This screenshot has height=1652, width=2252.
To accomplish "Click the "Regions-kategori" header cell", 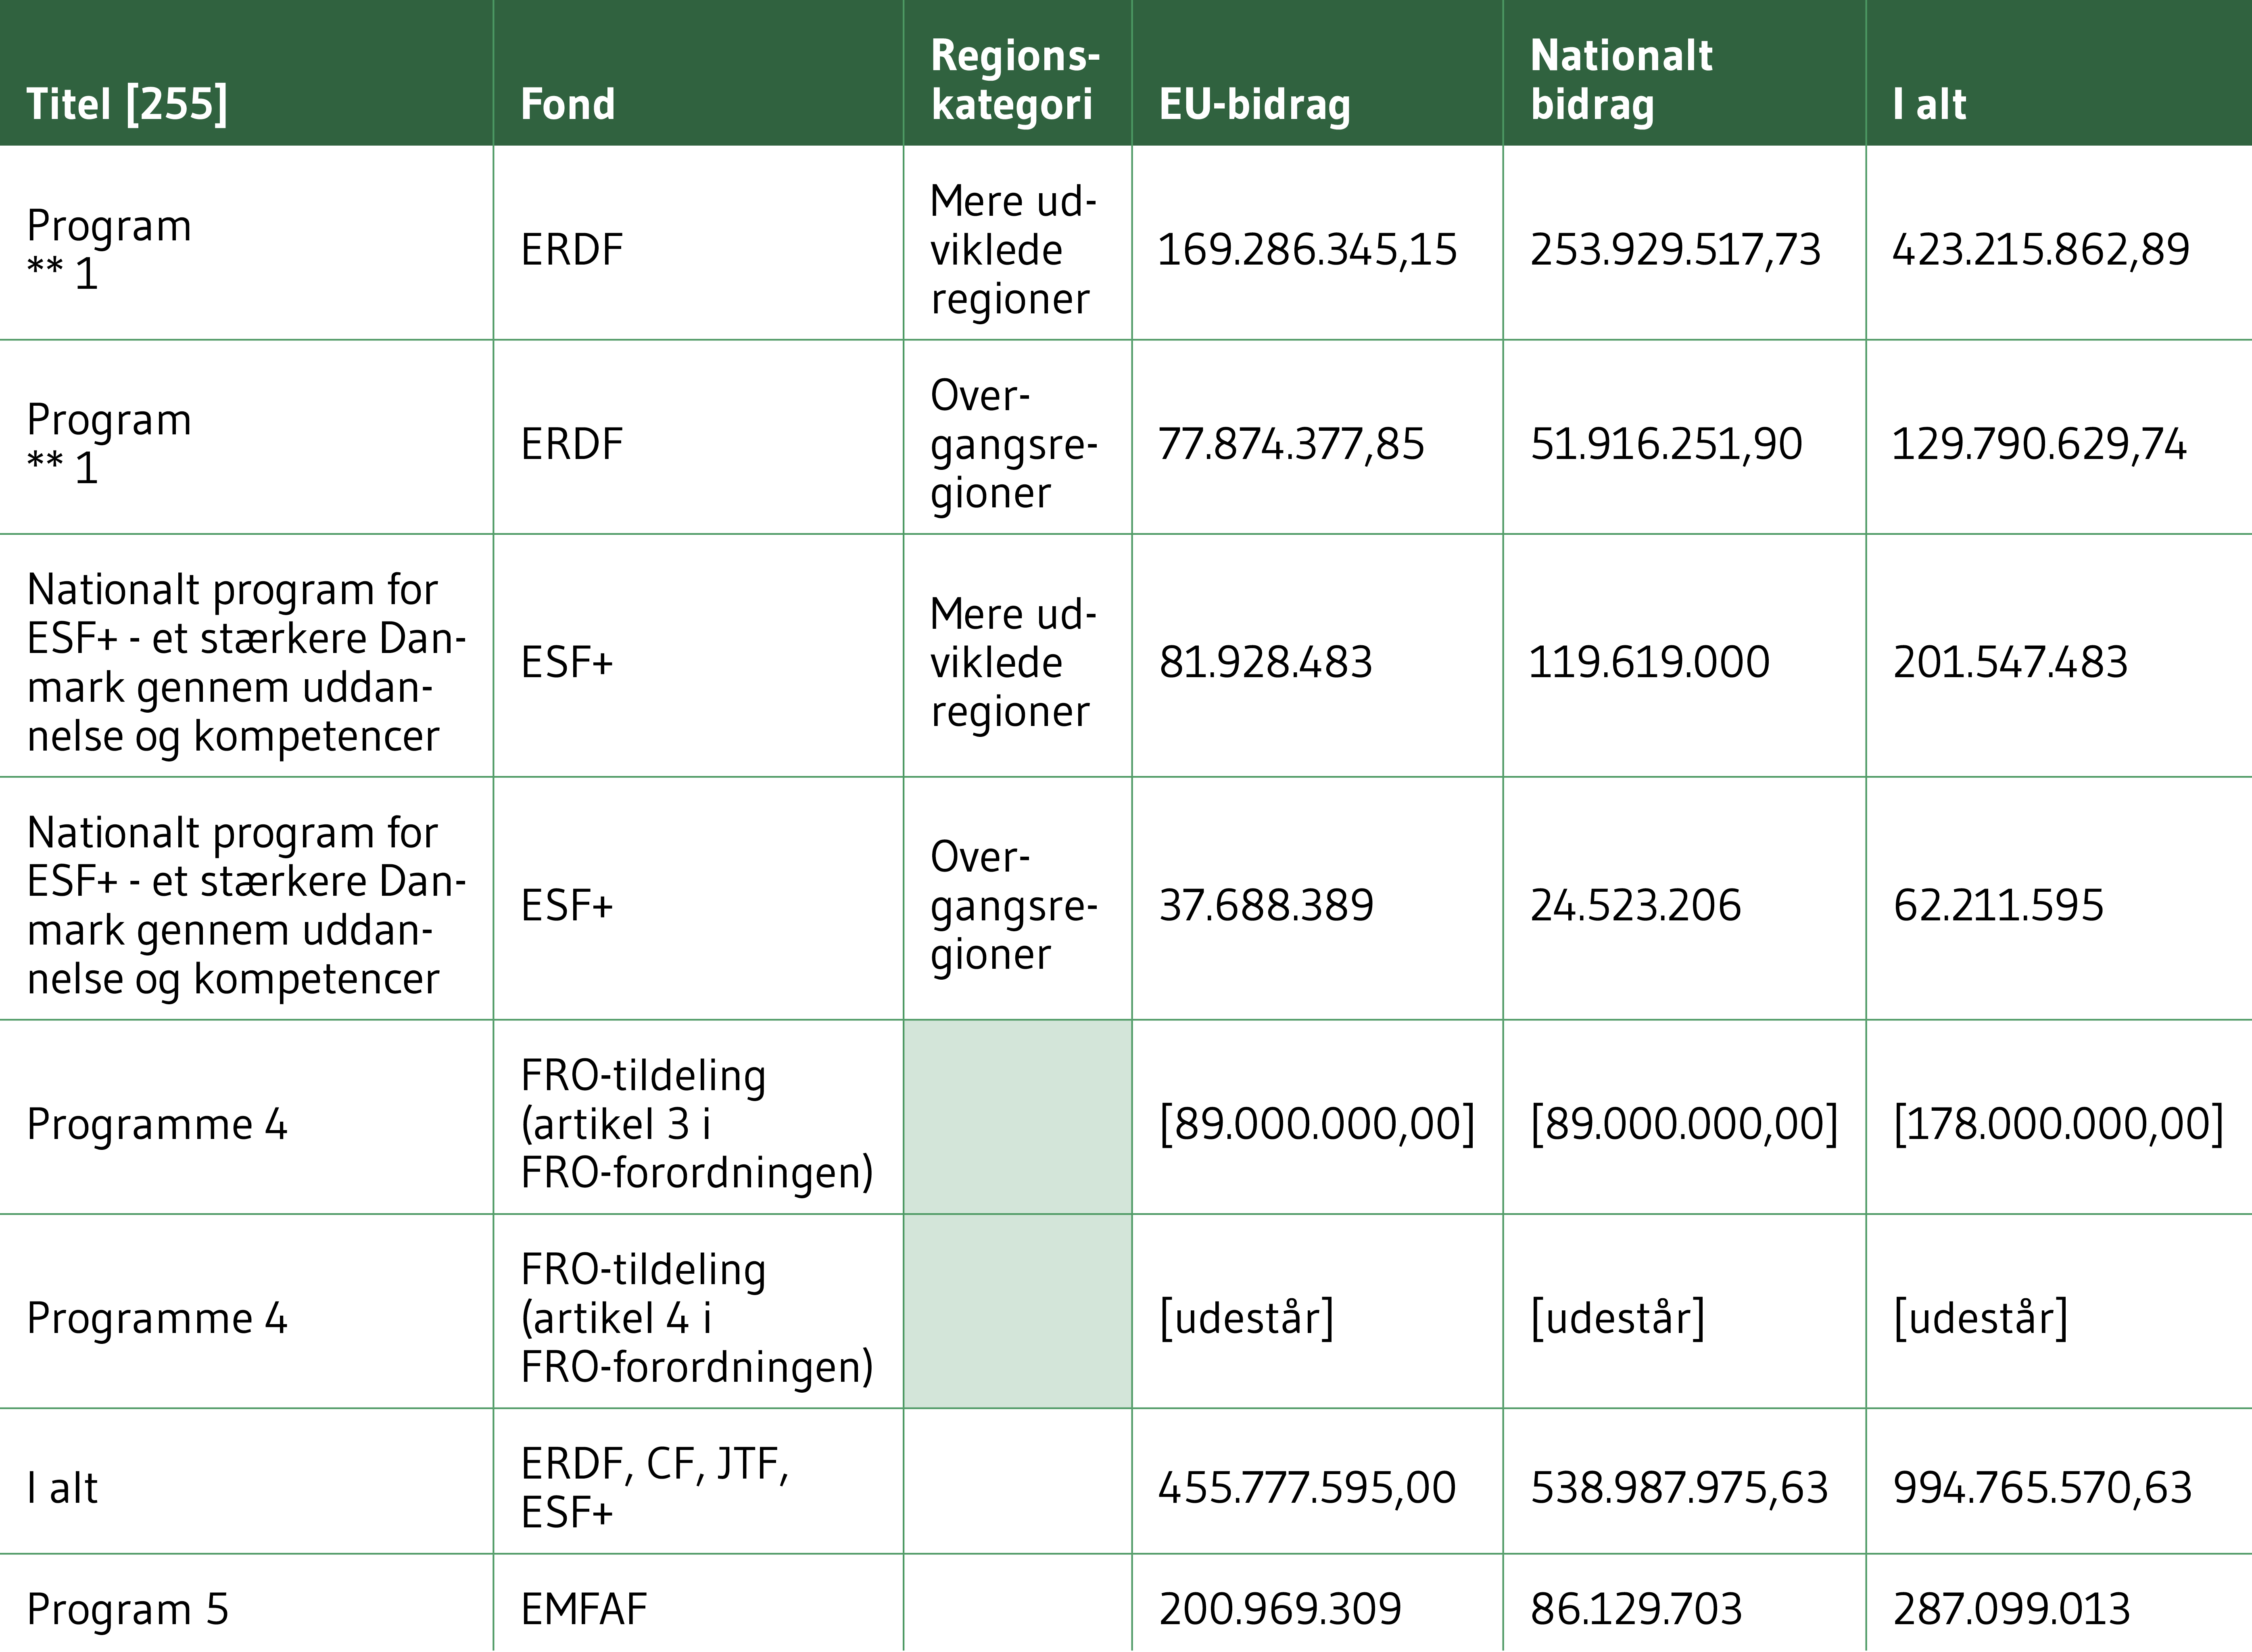I will pos(1014,80).
